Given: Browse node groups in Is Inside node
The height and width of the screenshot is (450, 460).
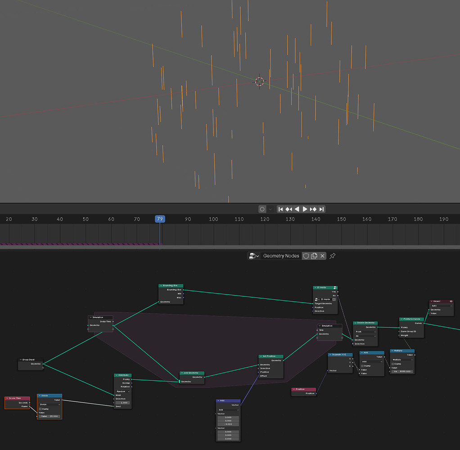Looking at the screenshot, I should pyautogui.click(x=317, y=300).
